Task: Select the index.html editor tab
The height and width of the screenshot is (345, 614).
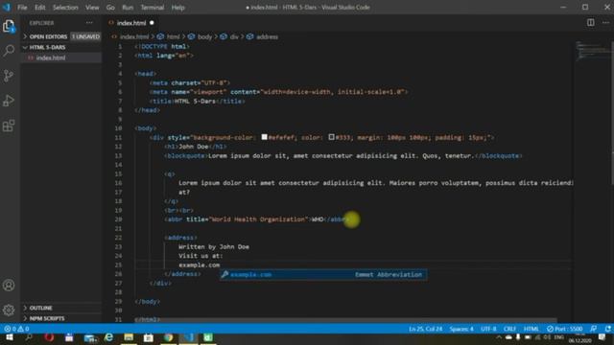Action: pyautogui.click(x=131, y=23)
